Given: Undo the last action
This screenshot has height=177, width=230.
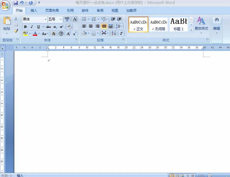Looking at the screenshot, I should (x=22, y=3).
